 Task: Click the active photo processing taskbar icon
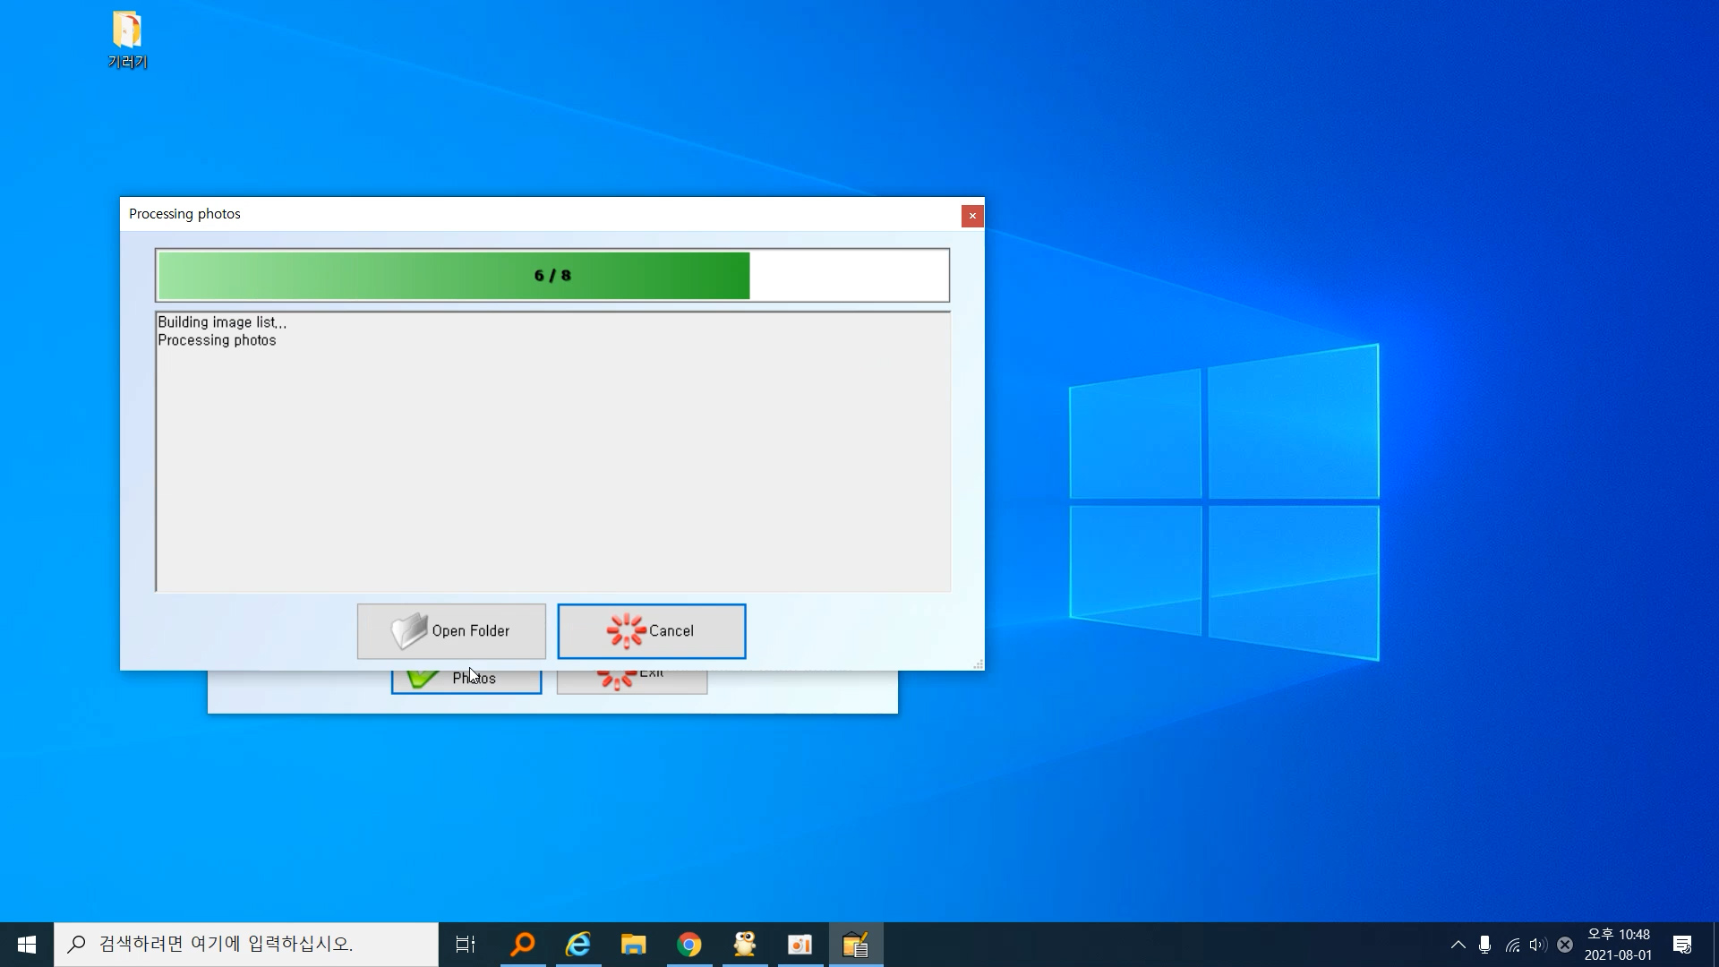[856, 945]
